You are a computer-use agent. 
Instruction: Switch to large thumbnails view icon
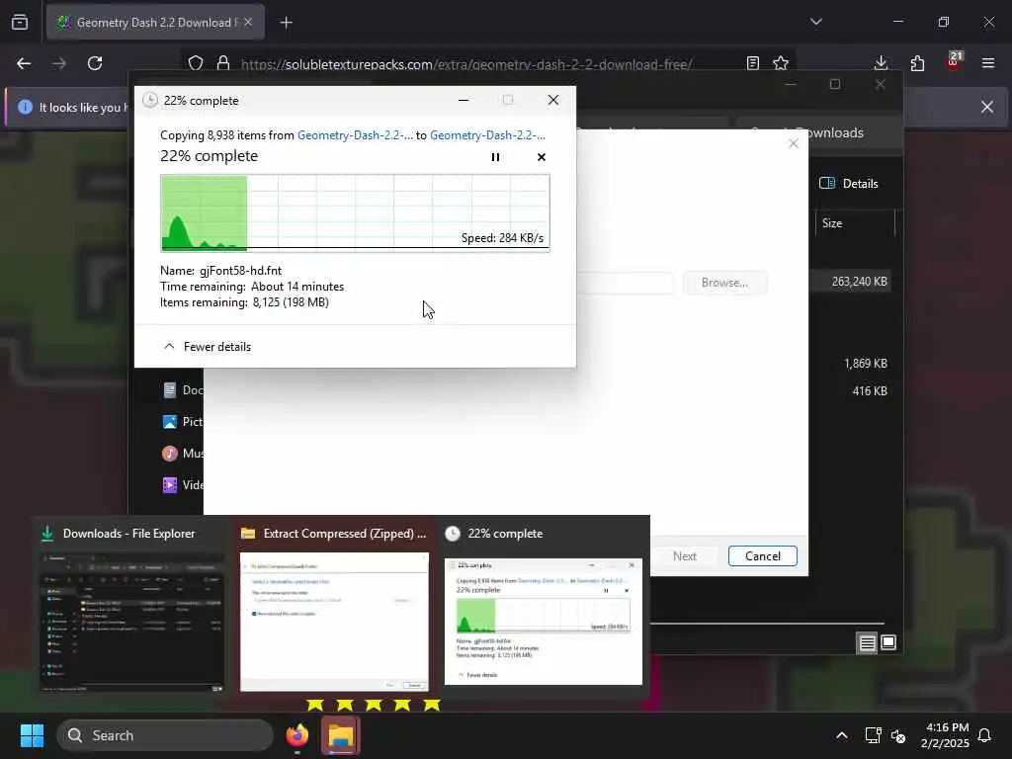tap(888, 642)
